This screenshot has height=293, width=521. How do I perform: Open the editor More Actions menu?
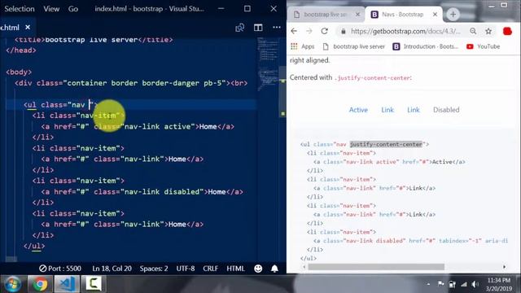pos(277,27)
